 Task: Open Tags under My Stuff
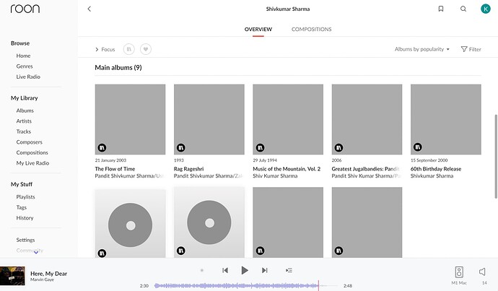[x=21, y=207]
